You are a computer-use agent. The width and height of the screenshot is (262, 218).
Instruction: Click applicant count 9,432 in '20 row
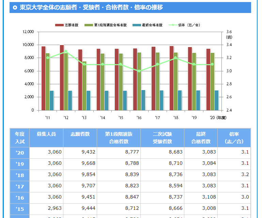point(88,152)
